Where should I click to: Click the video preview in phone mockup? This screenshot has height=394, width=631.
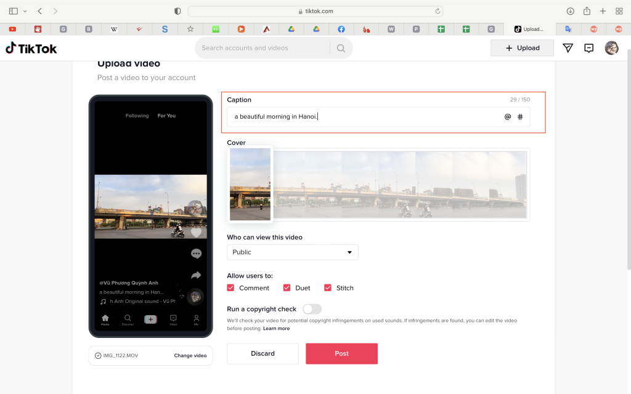pyautogui.click(x=150, y=207)
